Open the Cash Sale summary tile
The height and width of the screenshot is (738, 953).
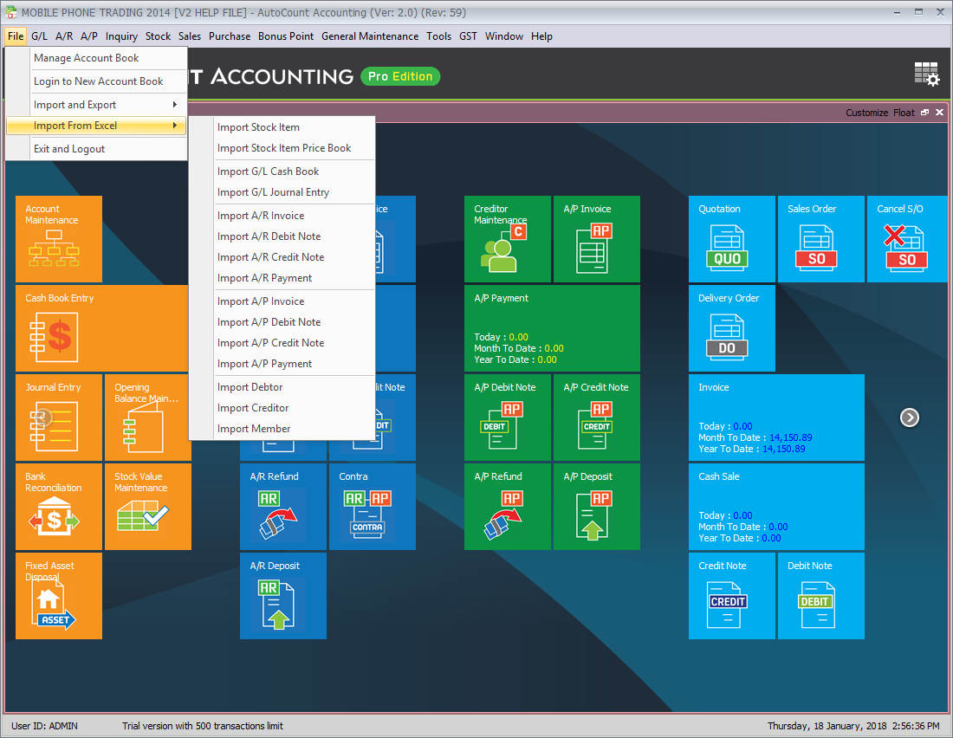776,507
